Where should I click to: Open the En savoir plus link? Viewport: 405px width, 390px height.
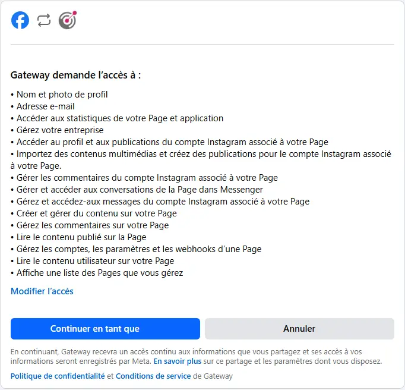click(178, 361)
